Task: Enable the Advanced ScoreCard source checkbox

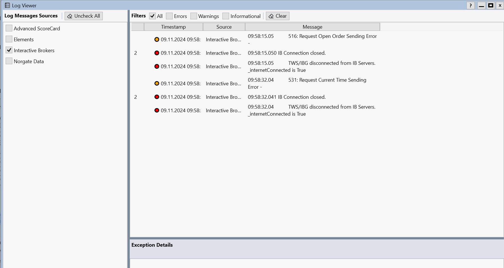Action: (x=9, y=28)
